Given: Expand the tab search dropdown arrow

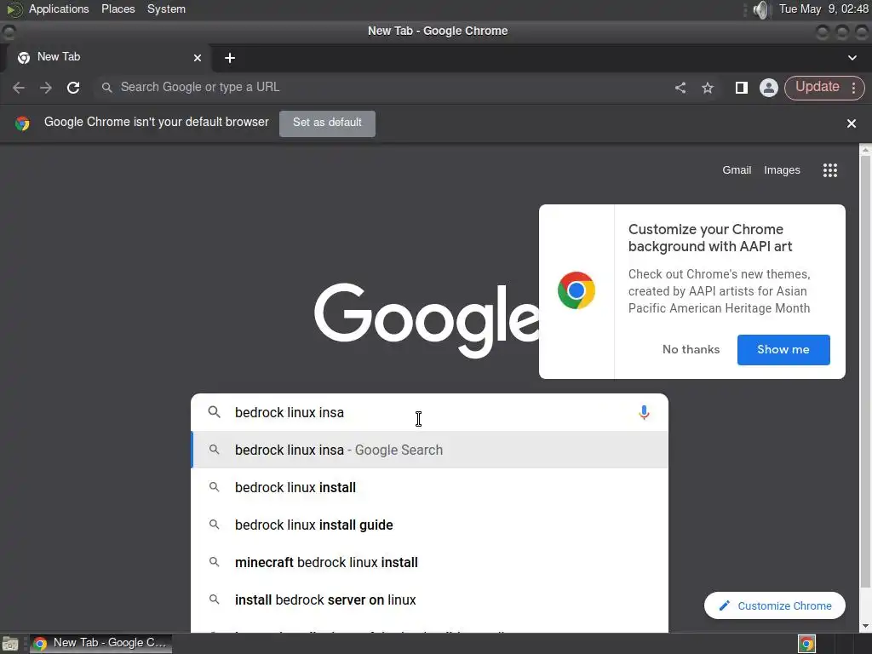Looking at the screenshot, I should pos(852,58).
